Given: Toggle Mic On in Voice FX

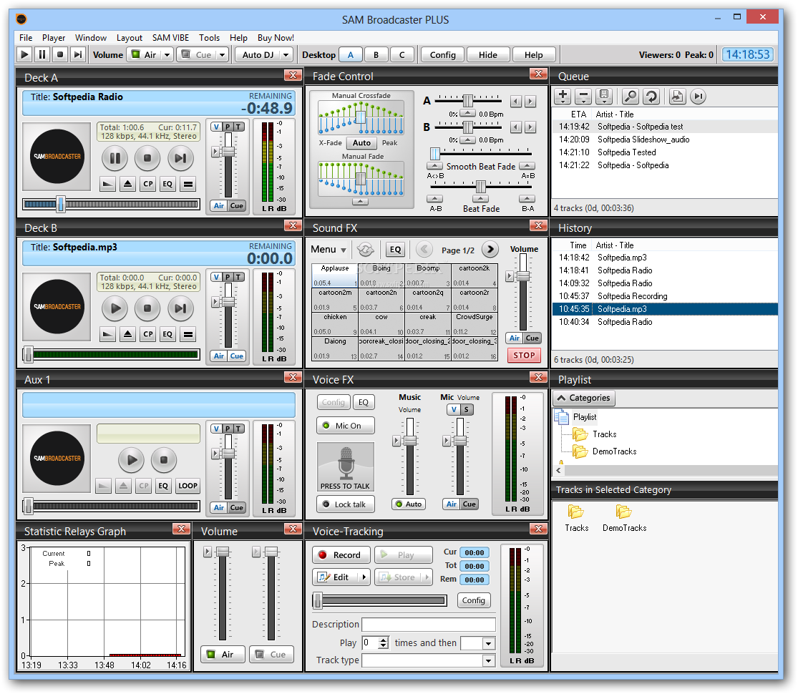Looking at the screenshot, I should (x=346, y=426).
